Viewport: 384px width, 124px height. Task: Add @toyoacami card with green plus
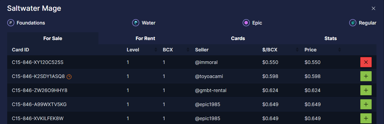click(366, 76)
